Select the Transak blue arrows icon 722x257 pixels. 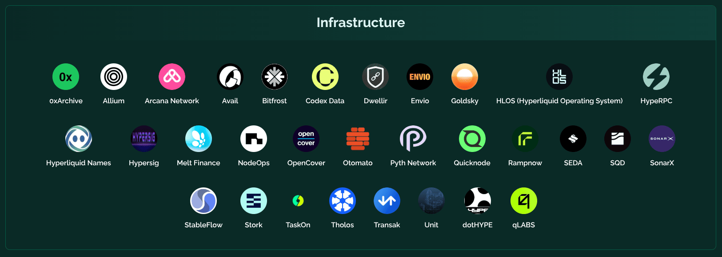pyautogui.click(x=387, y=201)
